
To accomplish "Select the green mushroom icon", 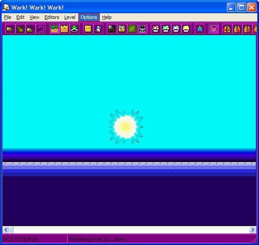I will 166,29.
